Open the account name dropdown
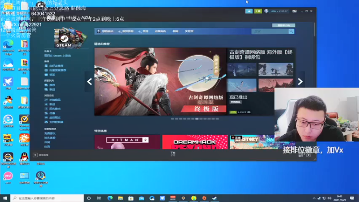This screenshot has width=359, height=202. (279, 11)
